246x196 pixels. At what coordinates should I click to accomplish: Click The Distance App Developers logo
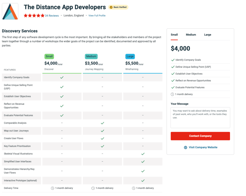pos(10,11)
